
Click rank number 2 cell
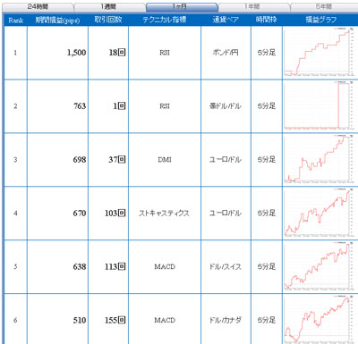tap(15, 106)
